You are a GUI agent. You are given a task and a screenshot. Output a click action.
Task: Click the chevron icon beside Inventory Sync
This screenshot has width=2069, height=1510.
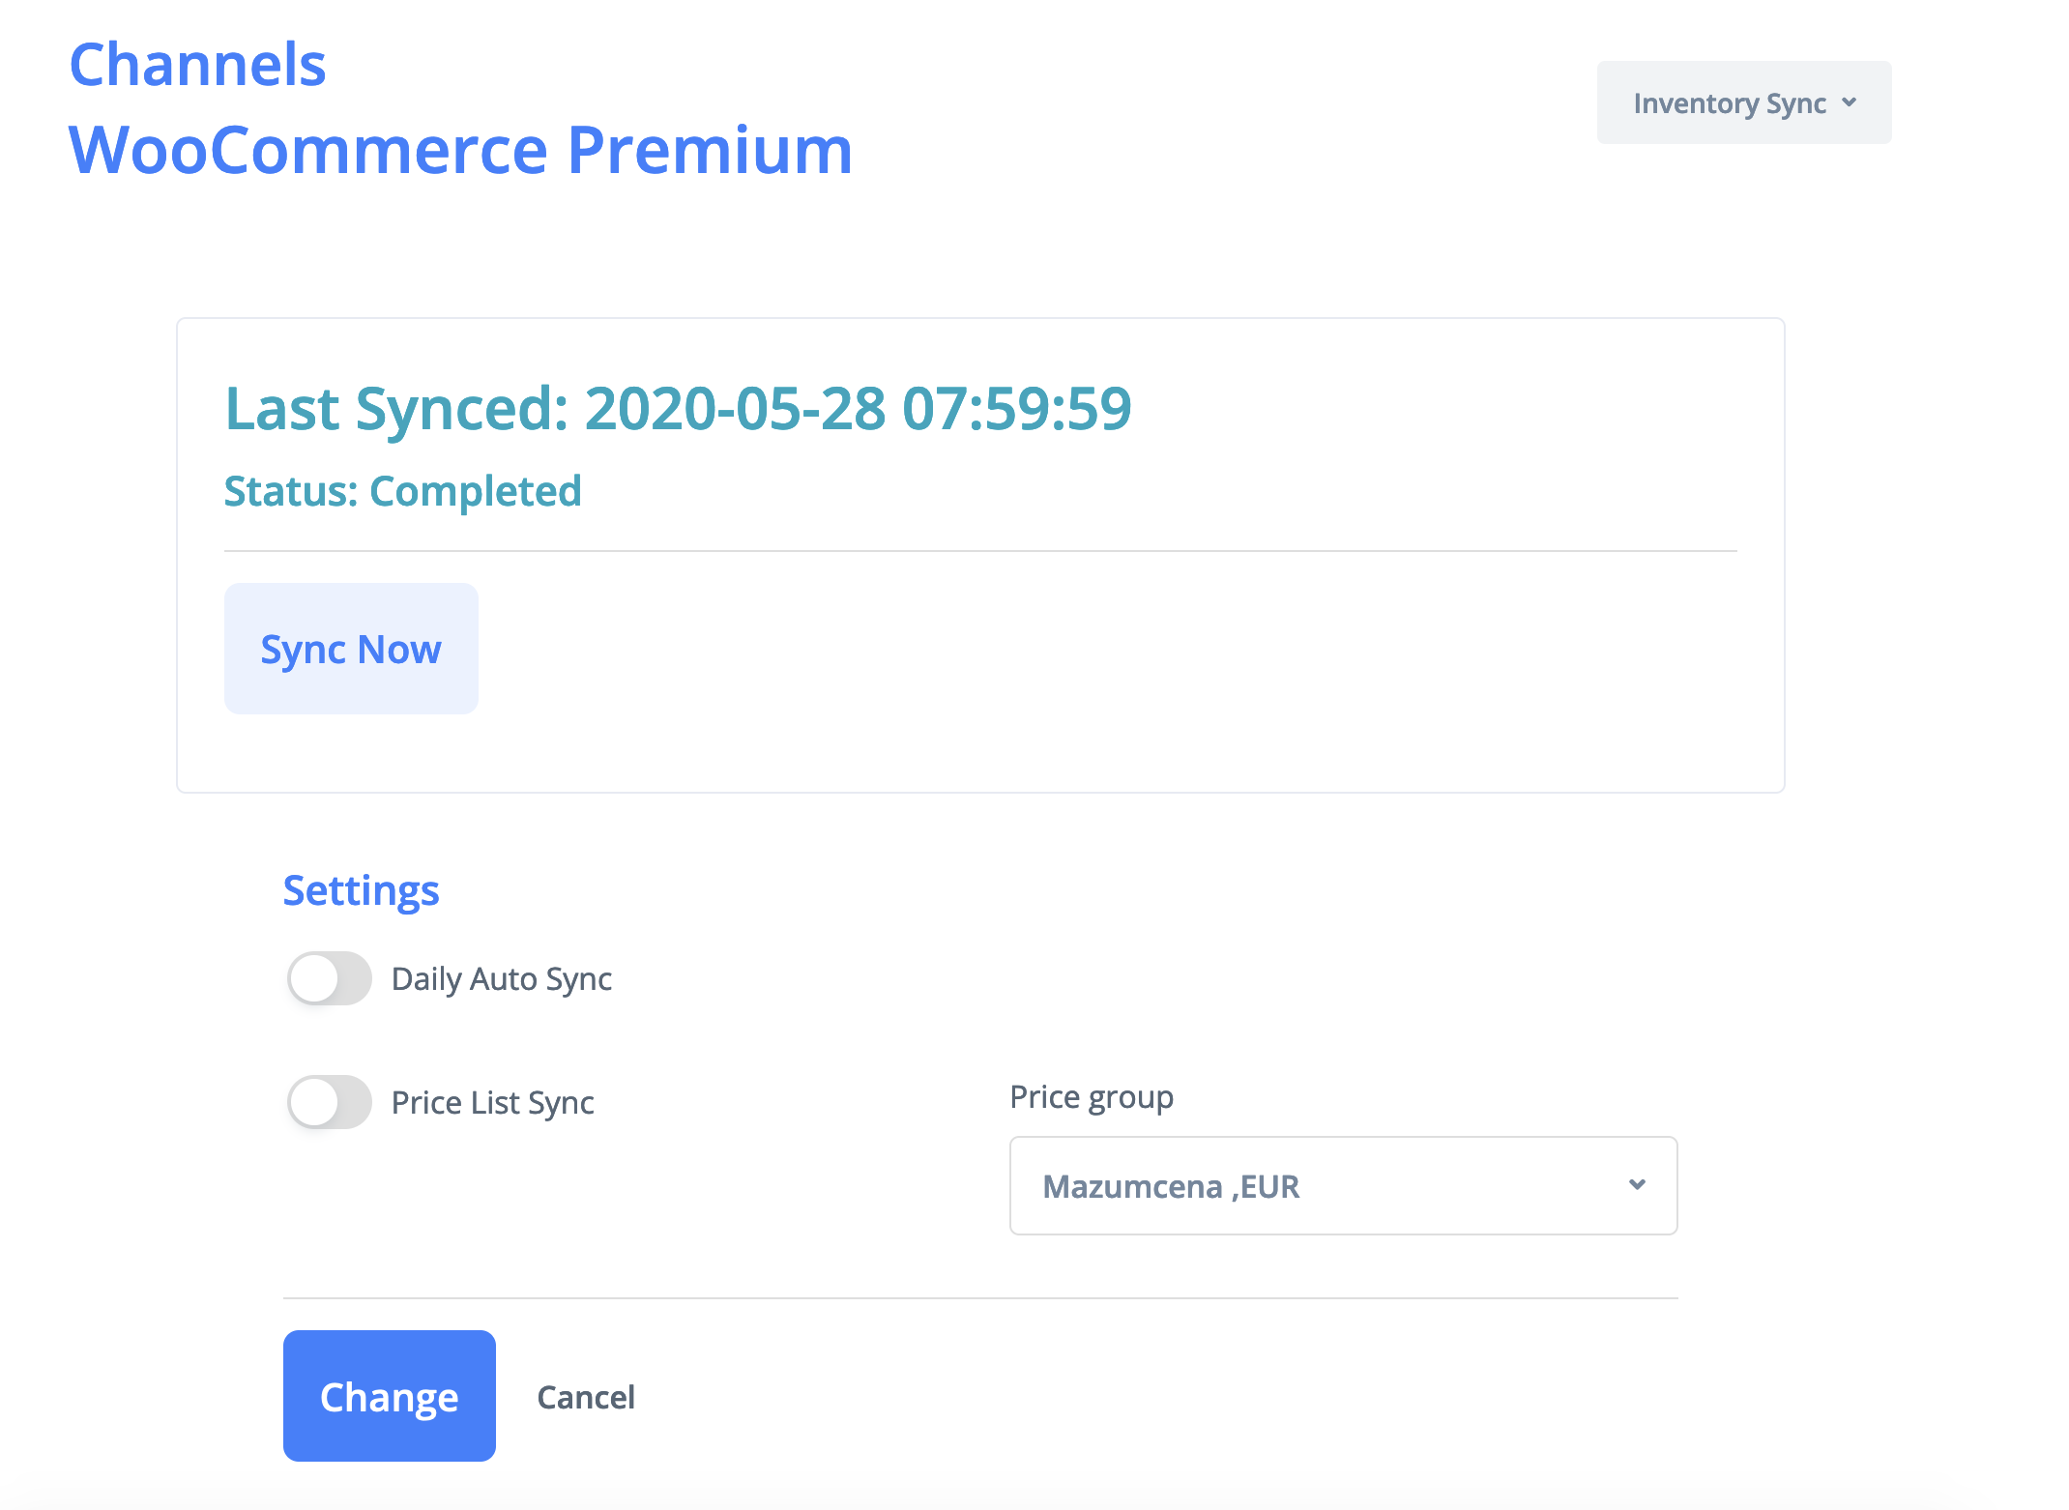(1849, 102)
